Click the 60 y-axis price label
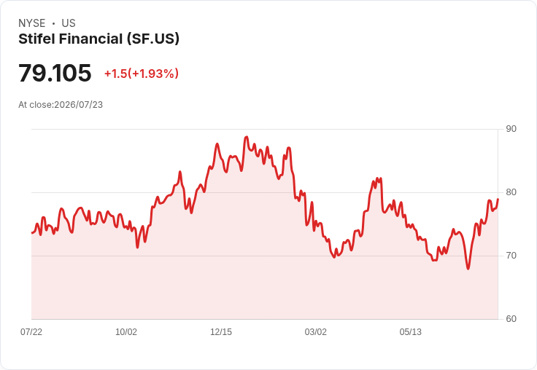This screenshot has height=370, width=537. pos(511,319)
